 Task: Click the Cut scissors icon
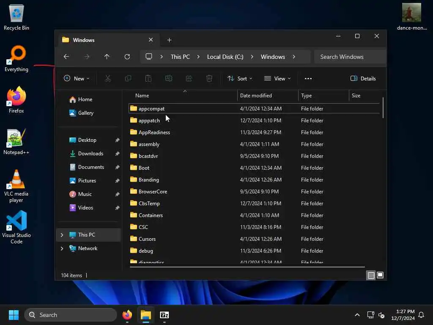[108, 78]
